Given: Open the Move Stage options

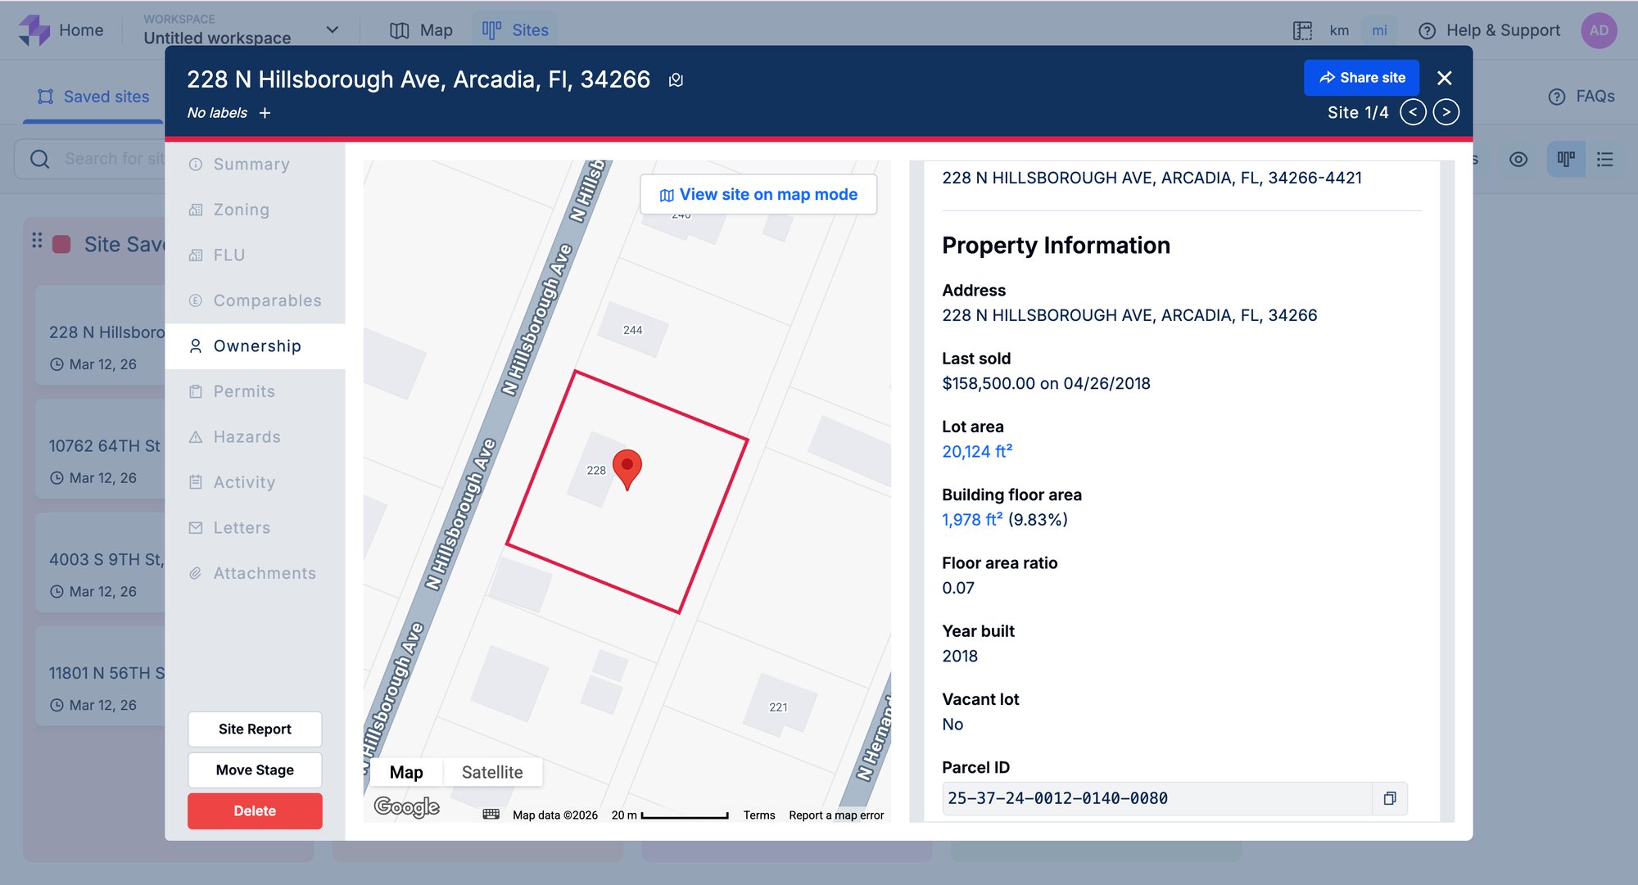Looking at the screenshot, I should click(x=255, y=770).
